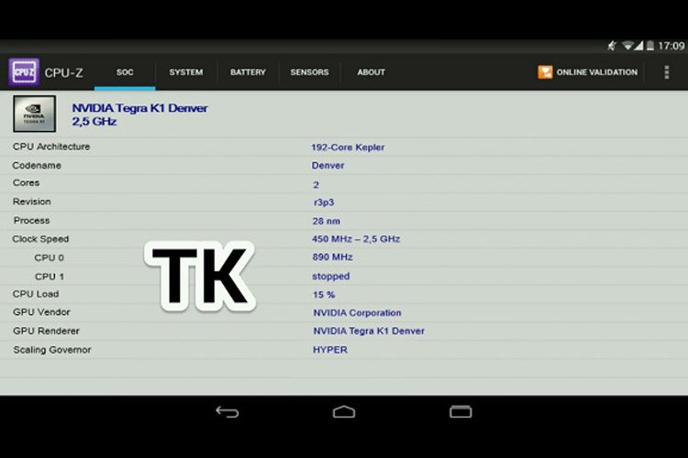This screenshot has width=688, height=458.
Task: Click the cores value 2
Action: tap(316, 185)
